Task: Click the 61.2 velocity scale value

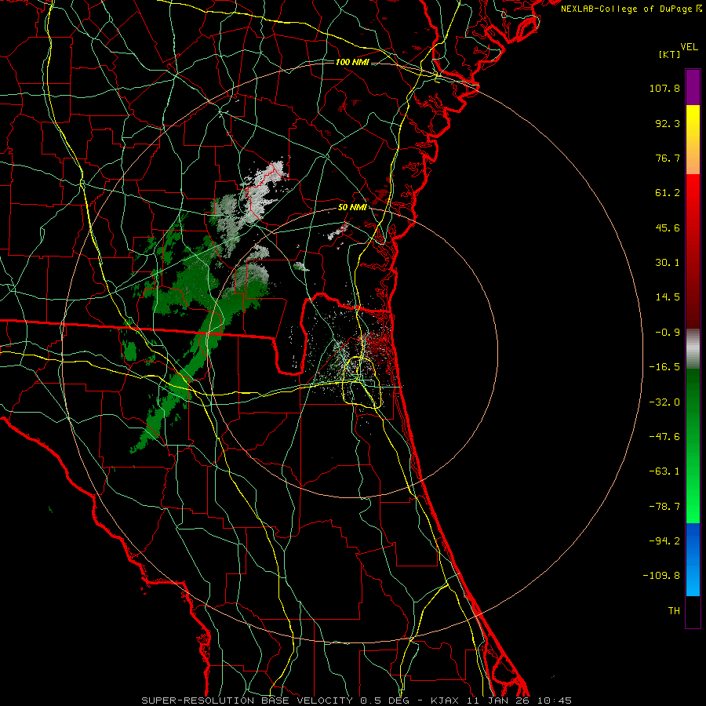Action: [x=668, y=193]
